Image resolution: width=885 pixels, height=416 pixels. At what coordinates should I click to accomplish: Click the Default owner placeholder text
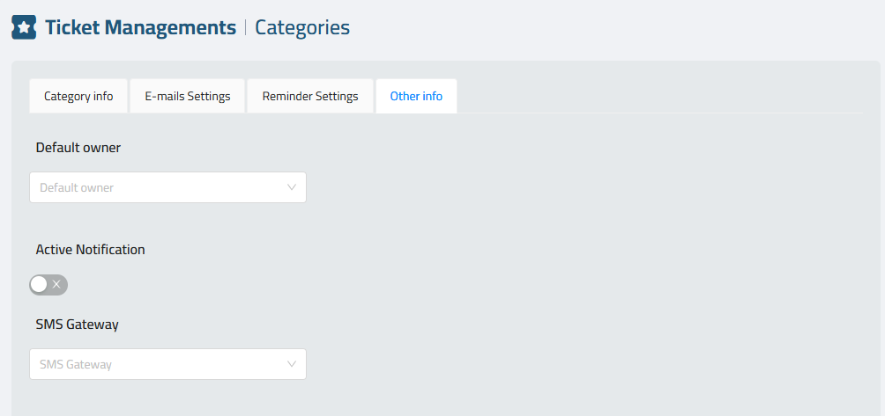[77, 187]
